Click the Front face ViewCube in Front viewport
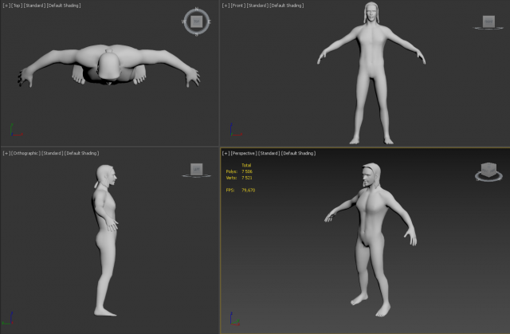This screenshot has width=510, height=334. click(x=488, y=22)
